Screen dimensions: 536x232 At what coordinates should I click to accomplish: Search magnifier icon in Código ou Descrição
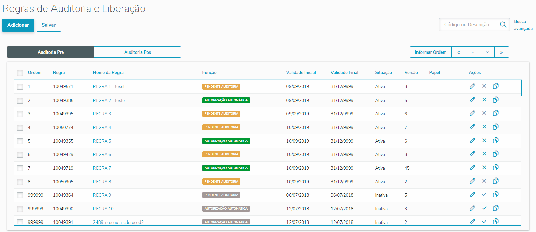(503, 25)
